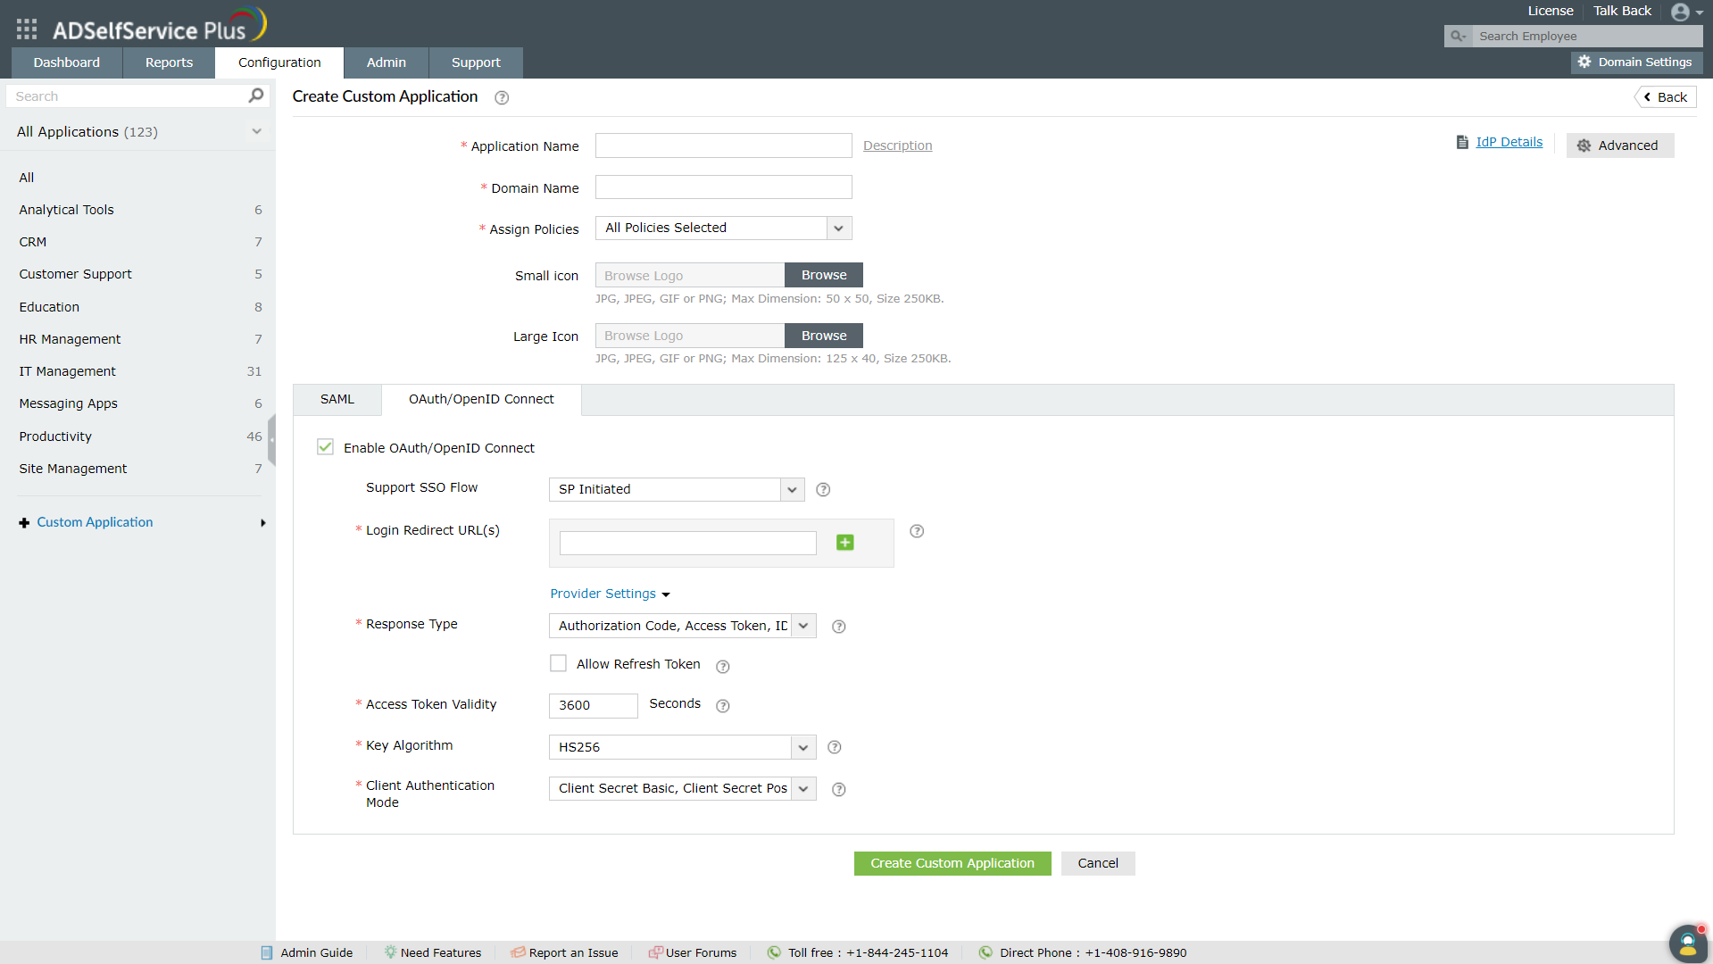Collapse the Provider Settings section
Viewport: 1713px width, 964px height.
pyautogui.click(x=610, y=594)
